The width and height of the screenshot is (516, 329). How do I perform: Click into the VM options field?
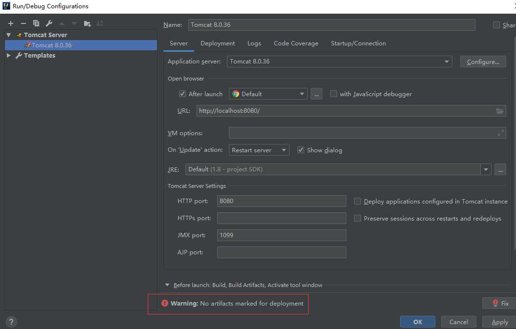[367, 133]
